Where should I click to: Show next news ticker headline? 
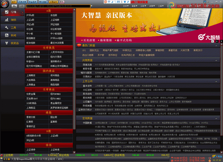click(6, 159)
